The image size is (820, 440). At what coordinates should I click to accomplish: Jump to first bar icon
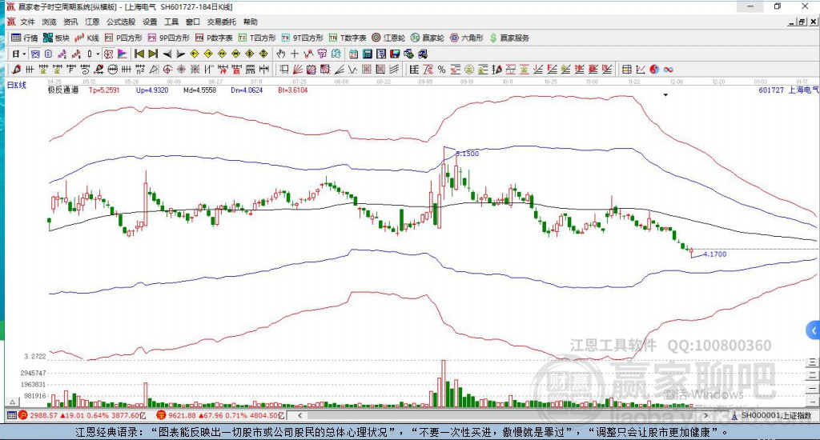[139, 54]
